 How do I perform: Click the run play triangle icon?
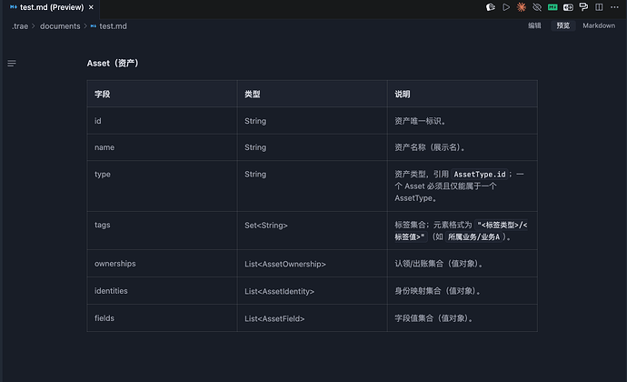(x=506, y=7)
